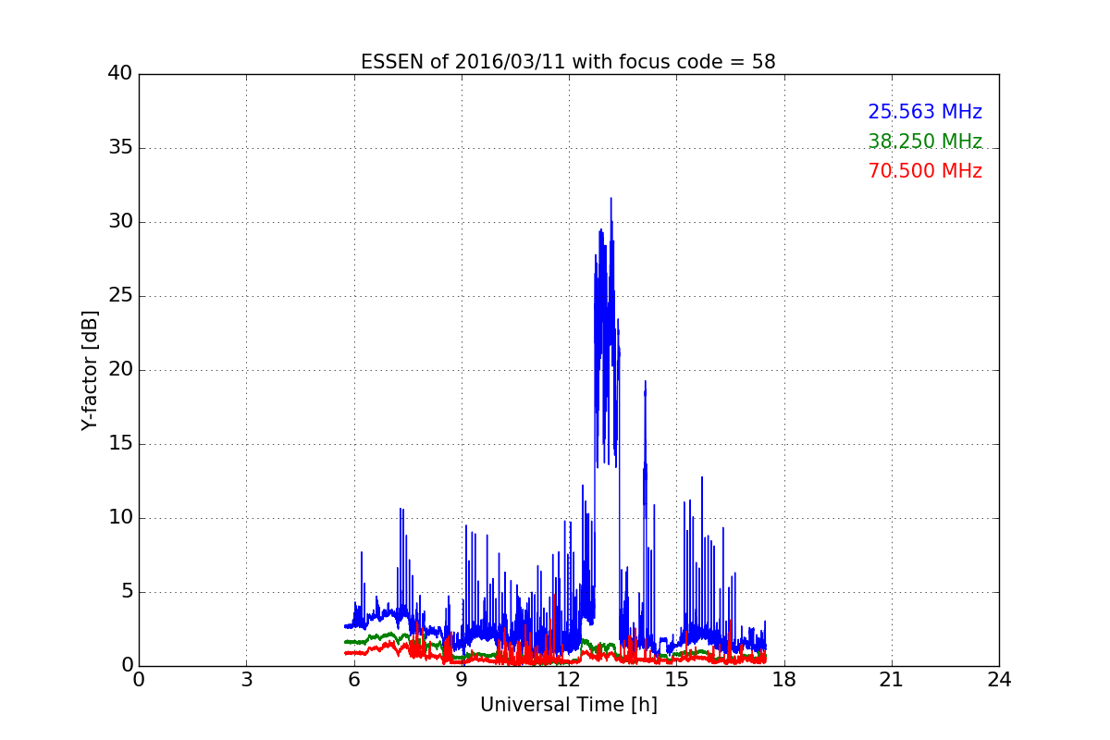
Task: Select the 25.563 MHz legend label
Action: 925,112
